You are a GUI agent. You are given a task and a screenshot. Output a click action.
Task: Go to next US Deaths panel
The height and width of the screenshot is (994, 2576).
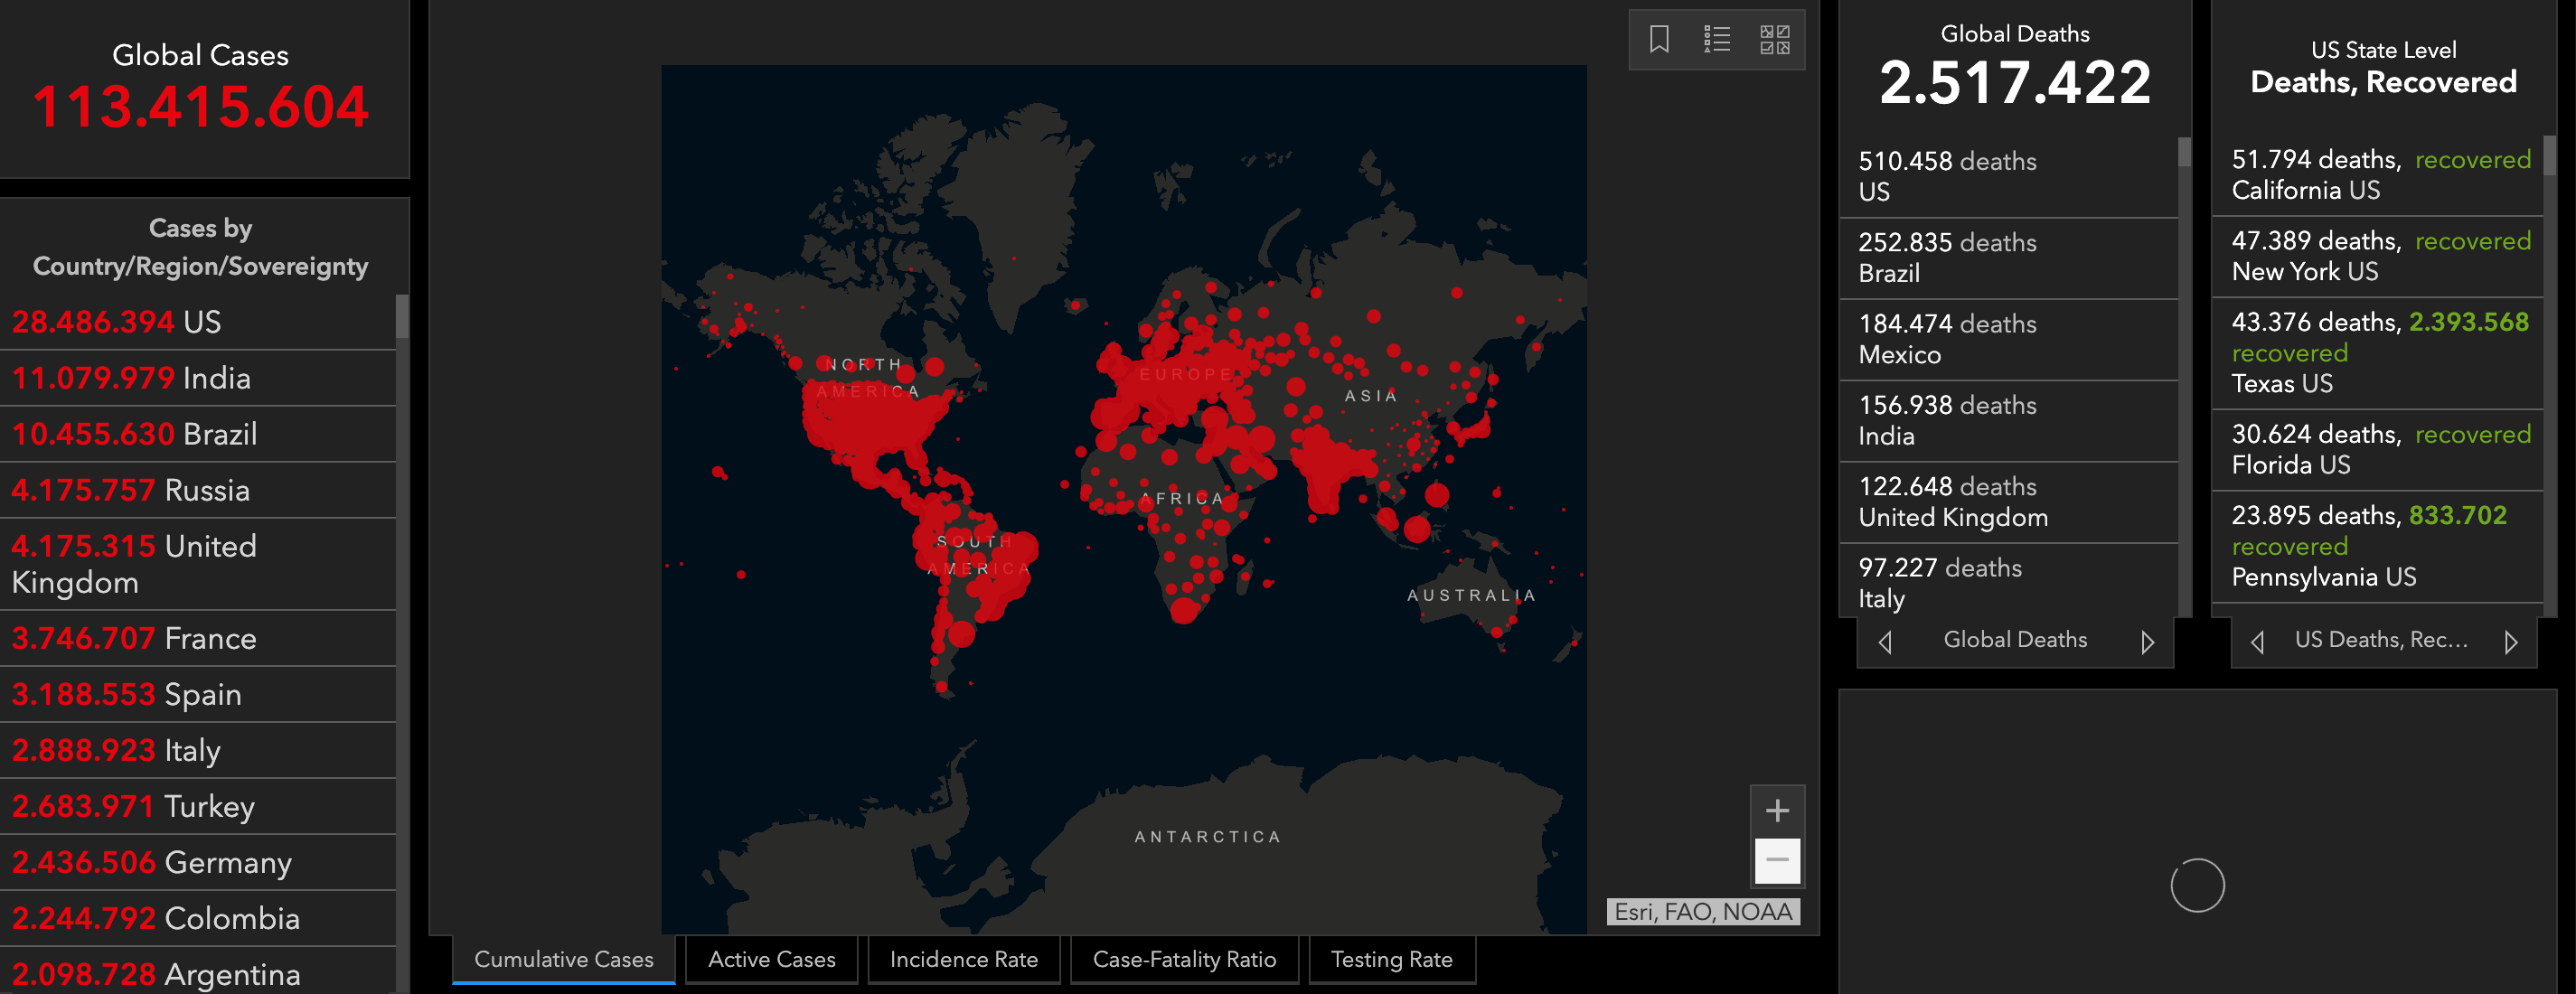click(2510, 642)
